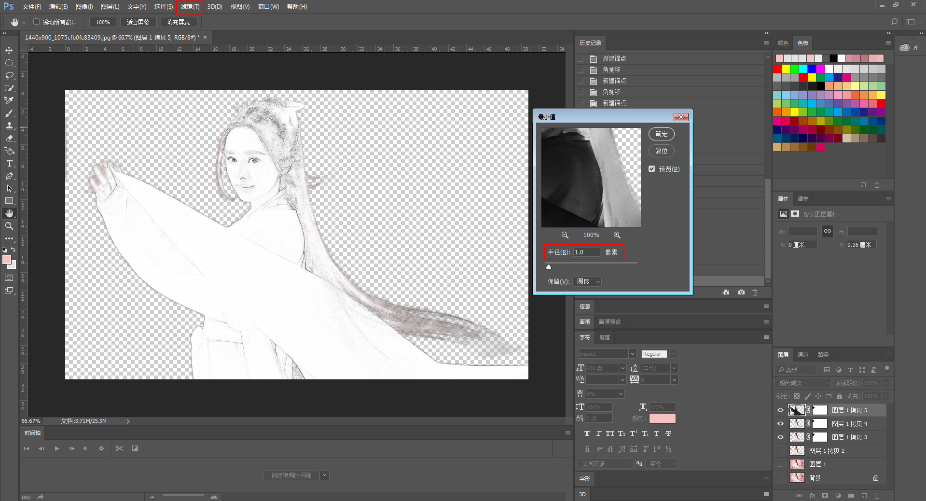
Task: Open the 图像 Image menu
Action: 84,7
